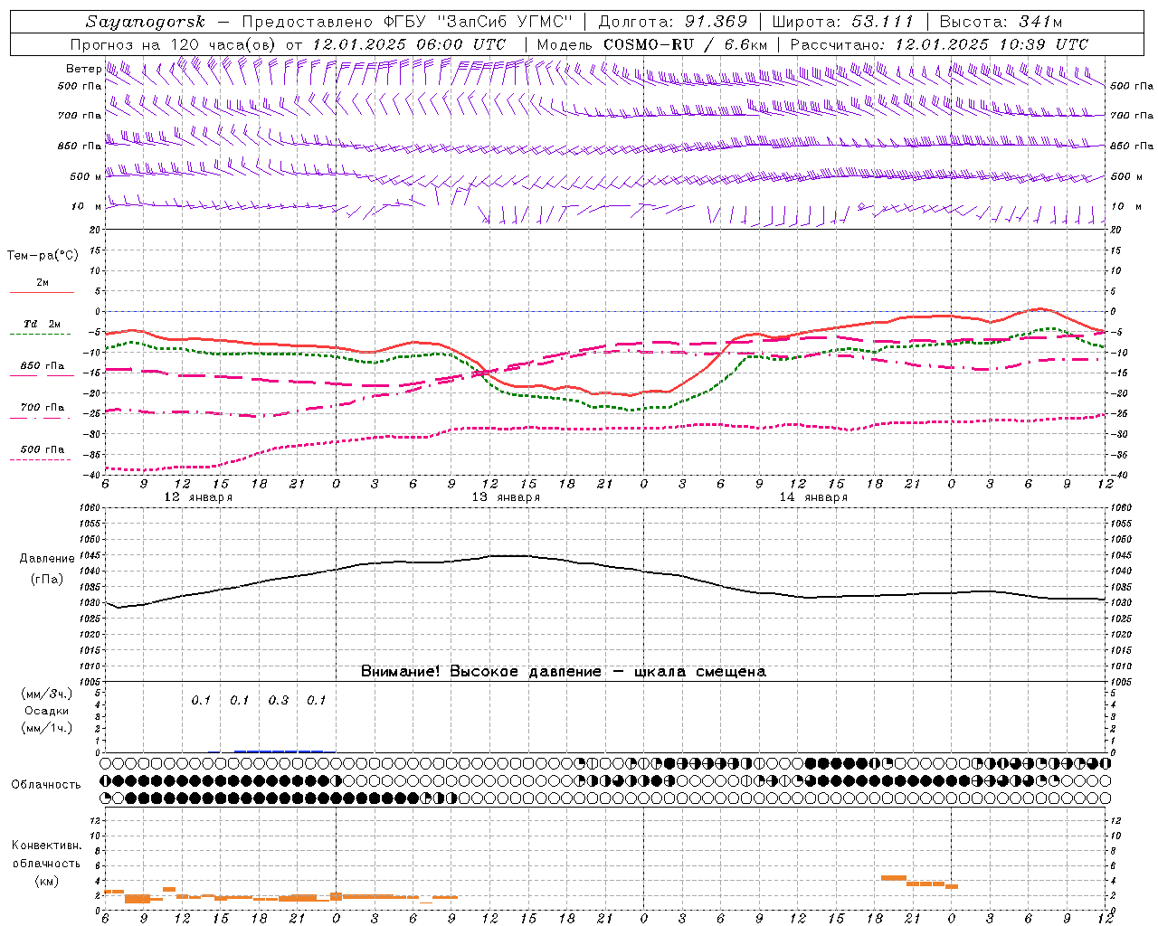Click the 20 value on left temperature axis
The height and width of the screenshot is (926, 1158).
95,230
